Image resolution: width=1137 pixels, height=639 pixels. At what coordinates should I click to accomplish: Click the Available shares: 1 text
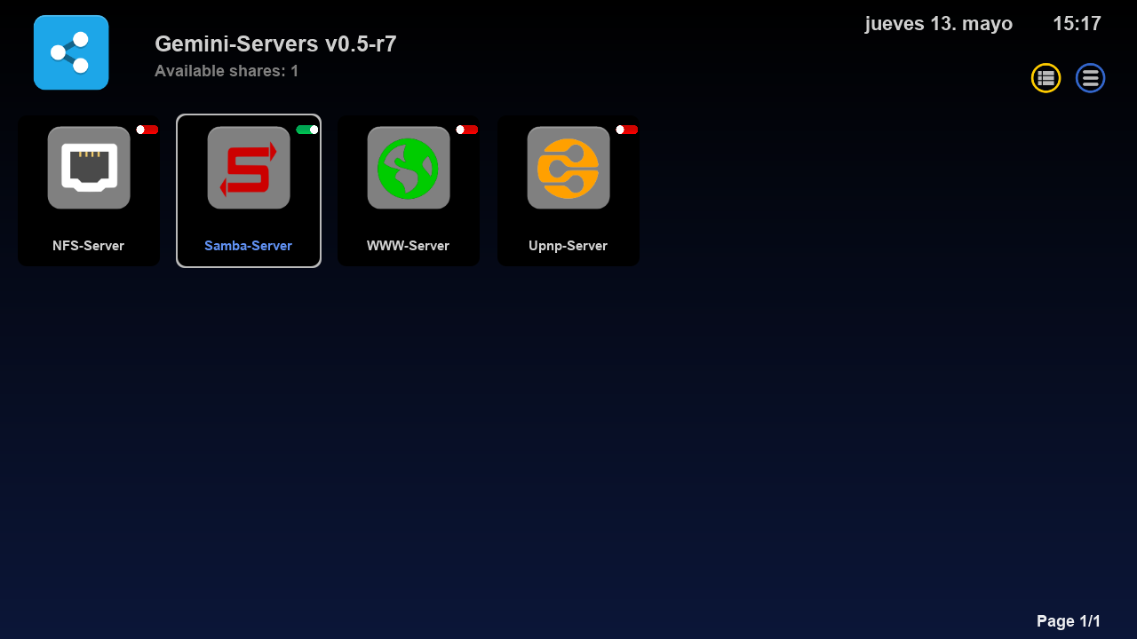coord(227,71)
